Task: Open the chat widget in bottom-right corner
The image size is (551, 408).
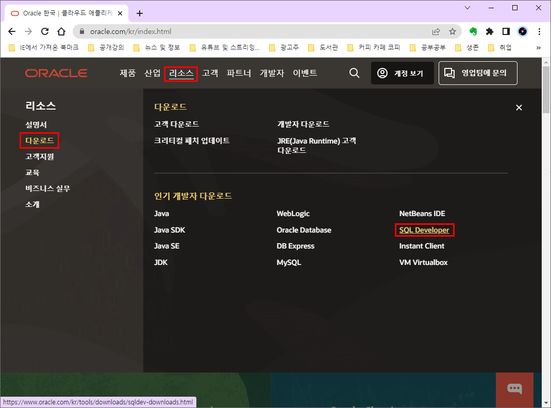Action: pos(514,389)
